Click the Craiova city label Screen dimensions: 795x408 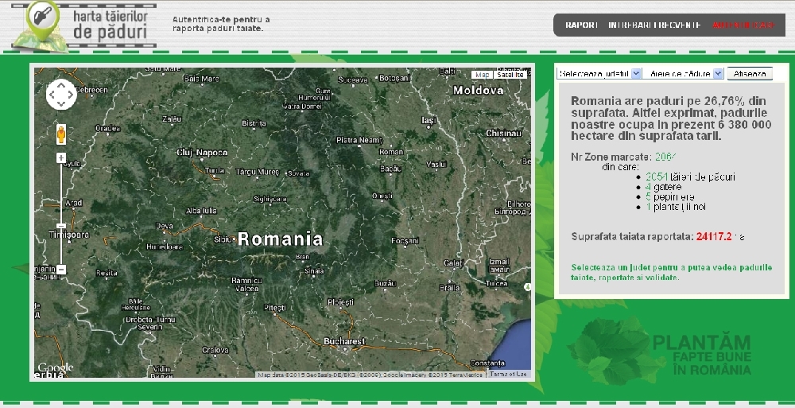tap(215, 350)
